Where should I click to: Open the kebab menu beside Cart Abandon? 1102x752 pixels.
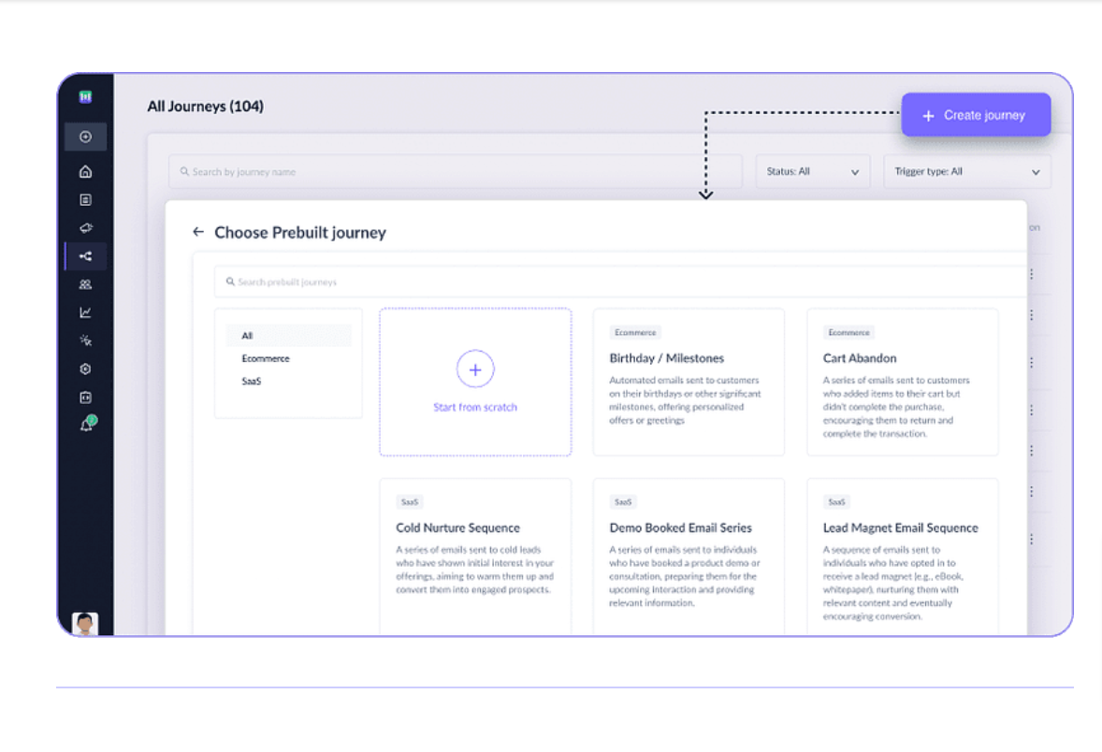[x=1032, y=361]
